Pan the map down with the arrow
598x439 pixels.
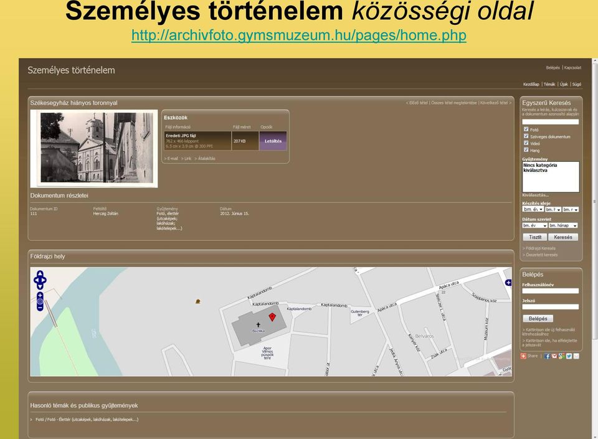[x=40, y=286]
